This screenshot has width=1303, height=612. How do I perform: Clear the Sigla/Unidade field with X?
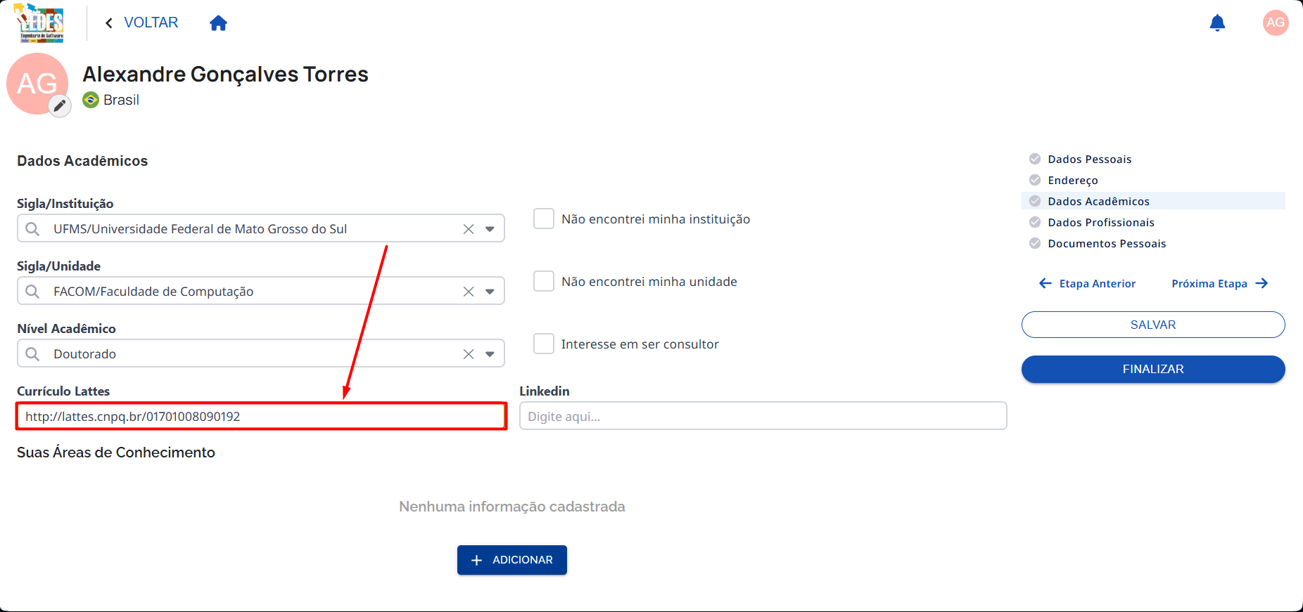pos(469,292)
